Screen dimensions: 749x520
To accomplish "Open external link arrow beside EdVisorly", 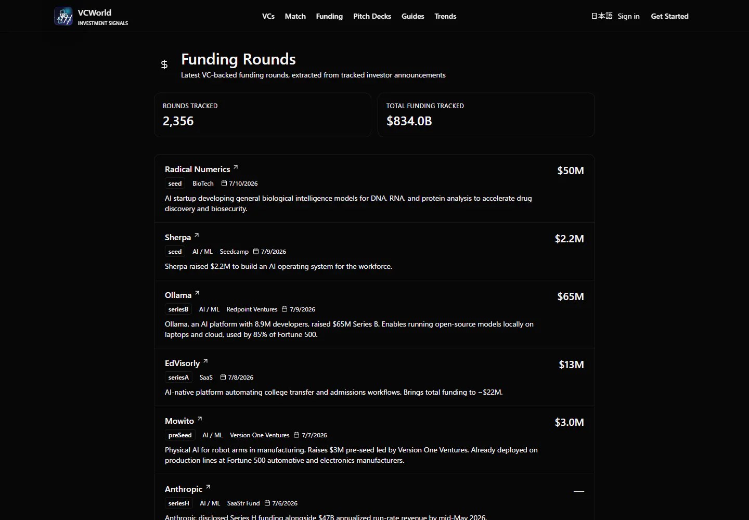I will pos(205,361).
